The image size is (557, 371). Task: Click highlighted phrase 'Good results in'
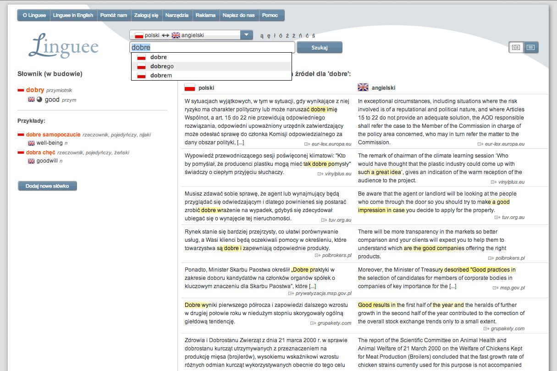[x=377, y=305]
